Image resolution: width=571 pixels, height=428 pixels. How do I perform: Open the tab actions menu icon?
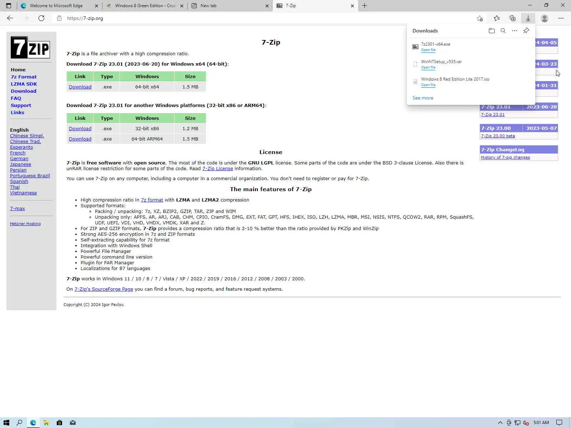pyautogui.click(x=9, y=6)
